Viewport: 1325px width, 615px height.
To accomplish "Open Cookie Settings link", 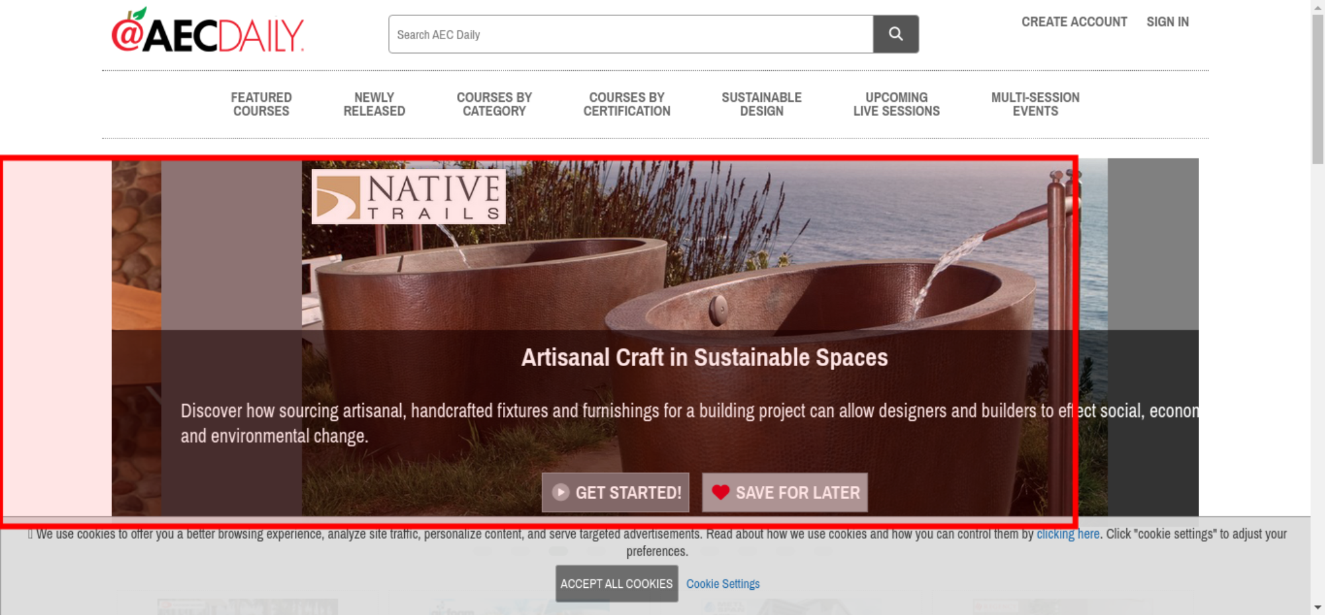I will pyautogui.click(x=723, y=584).
